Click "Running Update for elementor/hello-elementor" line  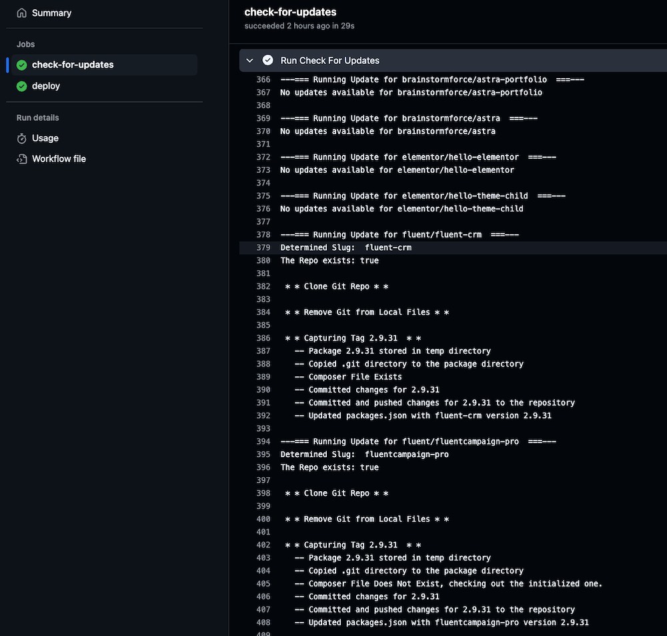(x=418, y=157)
